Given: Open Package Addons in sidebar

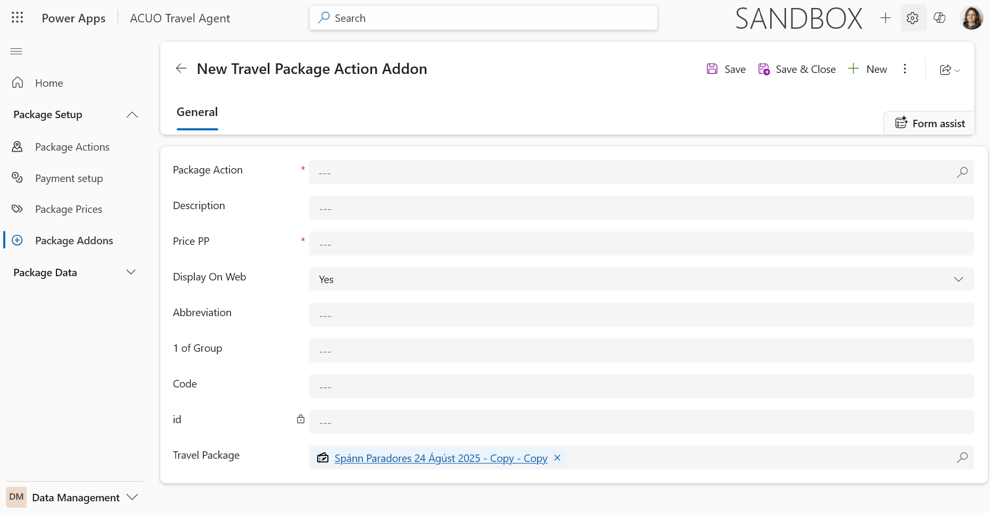Looking at the screenshot, I should pos(74,241).
